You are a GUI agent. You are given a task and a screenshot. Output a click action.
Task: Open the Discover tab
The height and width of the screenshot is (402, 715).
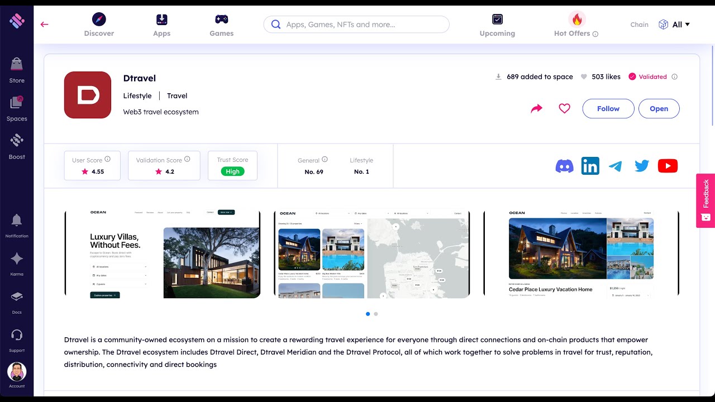pyautogui.click(x=99, y=25)
